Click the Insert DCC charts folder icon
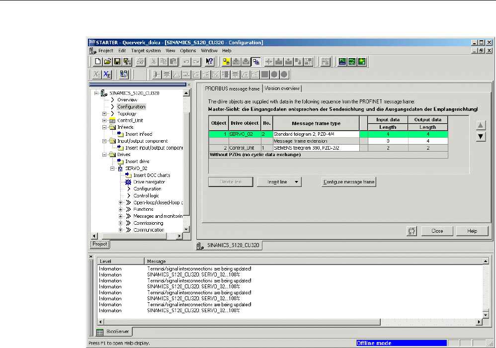The height and width of the screenshot is (348, 496). (128, 175)
